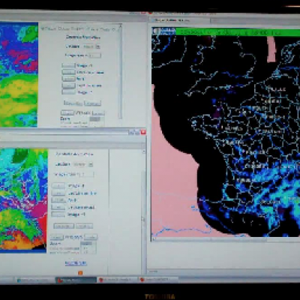300x300 pixels.
Task: Stop the lower animation with the Arrêt button
Action: [x=58, y=200]
